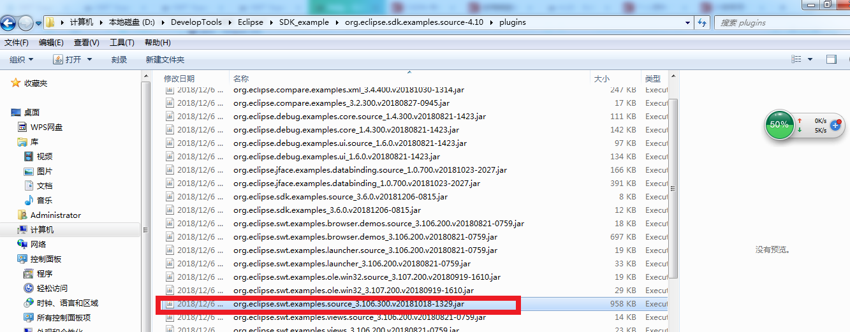Open the 程序 icon under 控制面板
The height and width of the screenshot is (332, 850).
(29, 273)
